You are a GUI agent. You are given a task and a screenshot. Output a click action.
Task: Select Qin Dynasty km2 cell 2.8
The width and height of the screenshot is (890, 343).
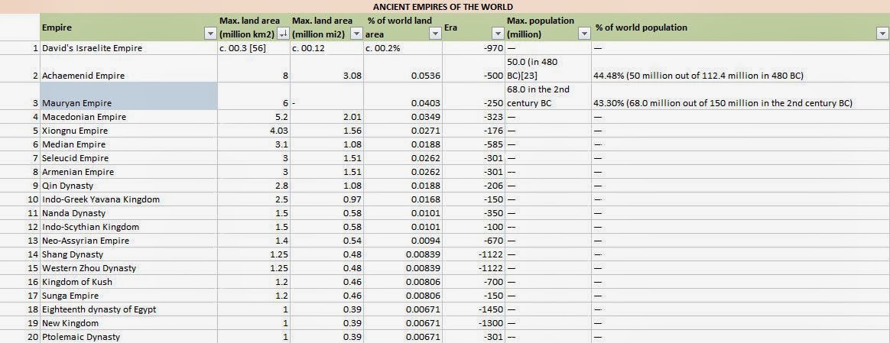point(254,186)
